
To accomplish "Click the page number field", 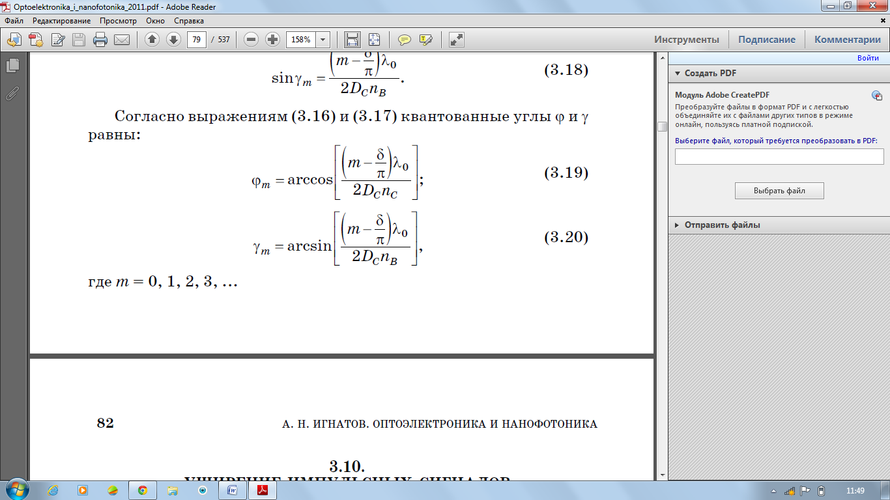I will (196, 40).
